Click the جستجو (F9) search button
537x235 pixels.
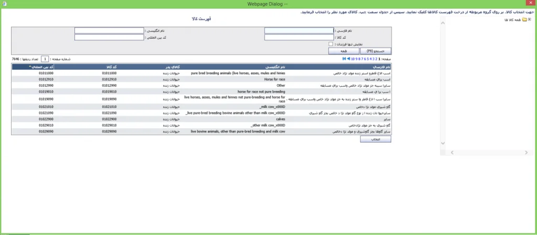pos(375,51)
